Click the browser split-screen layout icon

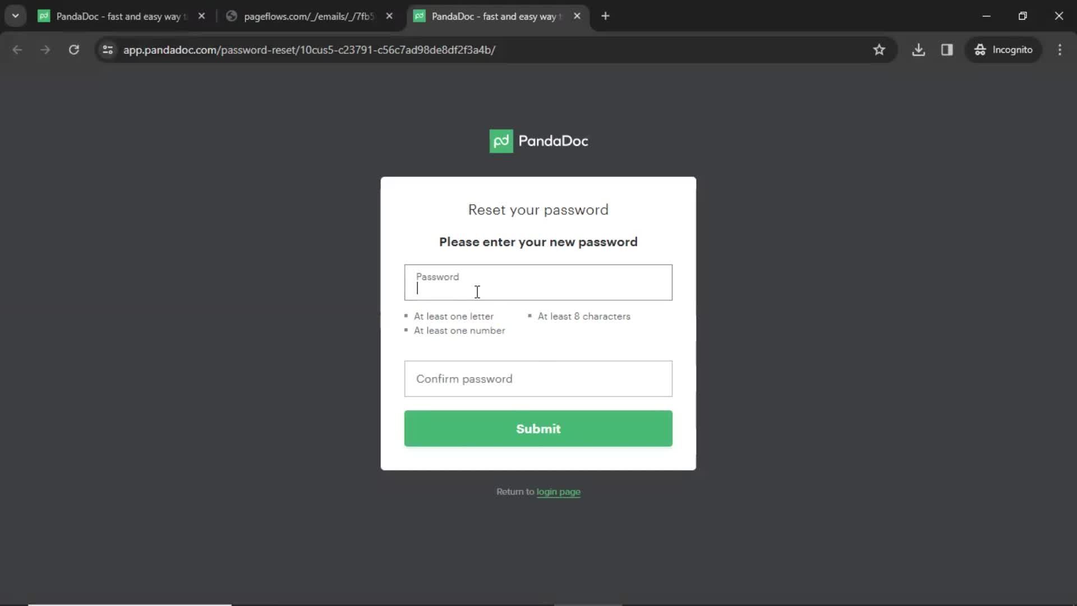pyautogui.click(x=947, y=49)
